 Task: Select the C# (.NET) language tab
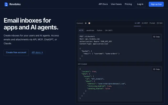click(109, 30)
